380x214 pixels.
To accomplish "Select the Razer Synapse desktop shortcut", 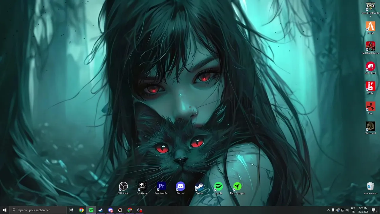I will tap(237, 188).
